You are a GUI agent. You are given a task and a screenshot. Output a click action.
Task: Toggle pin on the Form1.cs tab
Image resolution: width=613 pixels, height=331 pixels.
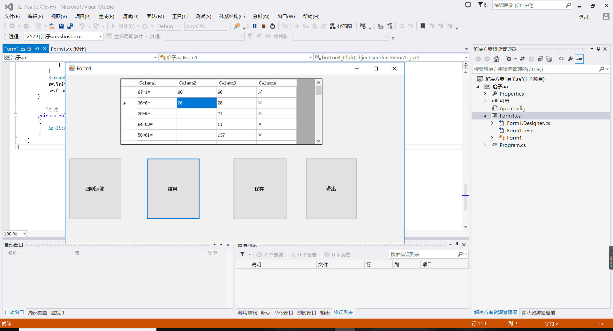point(37,49)
